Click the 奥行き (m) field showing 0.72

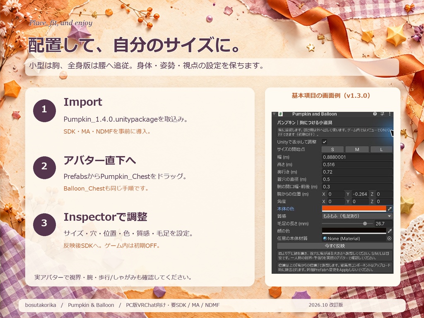[x=357, y=172]
